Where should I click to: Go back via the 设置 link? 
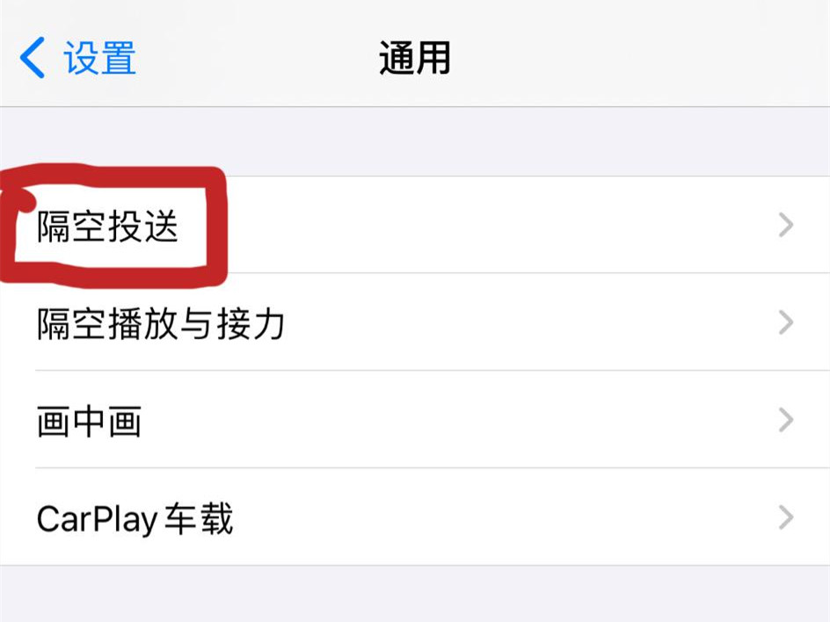(100, 58)
